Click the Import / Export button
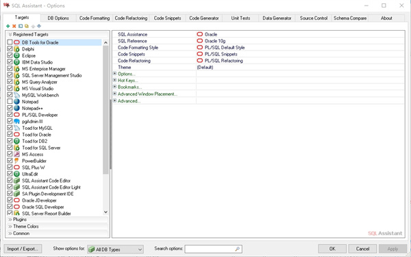Image resolution: width=411 pixels, height=257 pixels. (x=23, y=249)
